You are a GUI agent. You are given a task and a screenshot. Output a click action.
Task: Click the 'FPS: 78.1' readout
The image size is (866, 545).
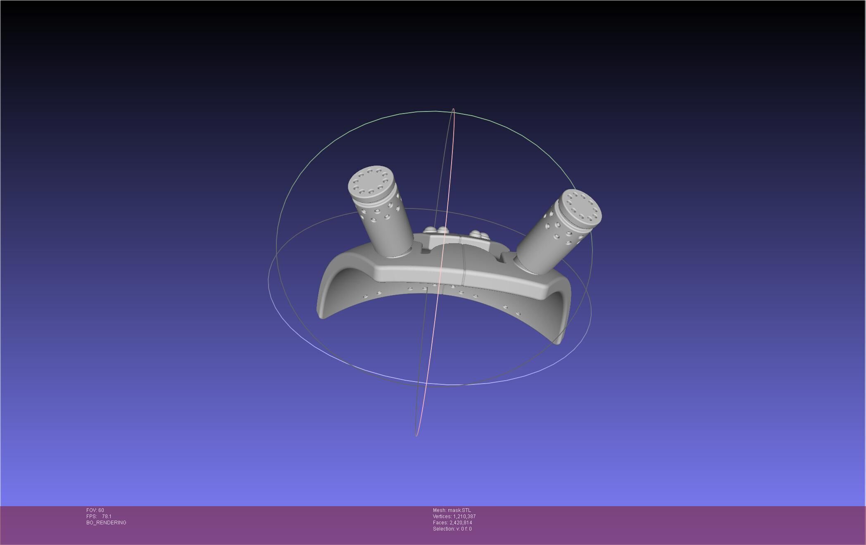[x=99, y=517]
